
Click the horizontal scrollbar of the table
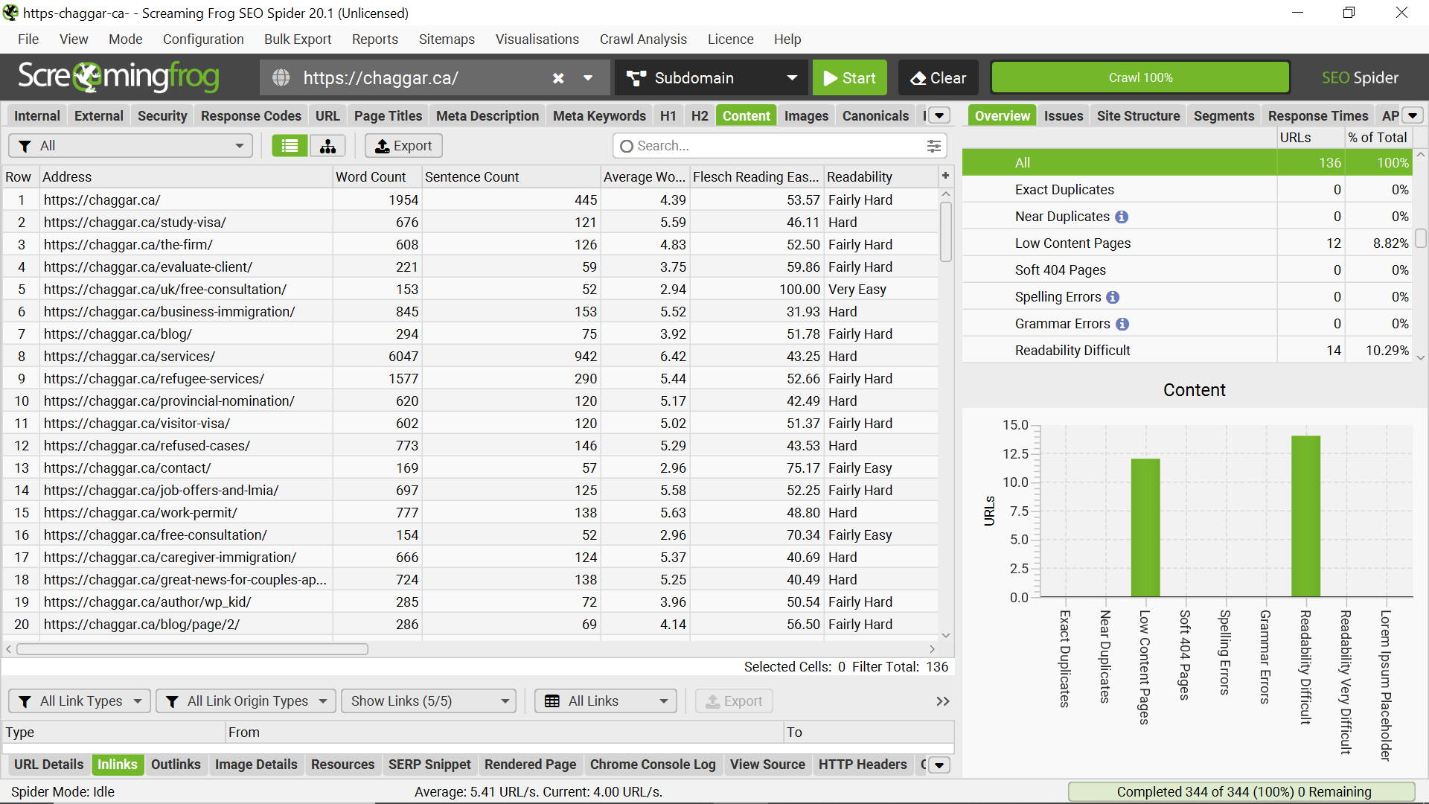(x=193, y=649)
